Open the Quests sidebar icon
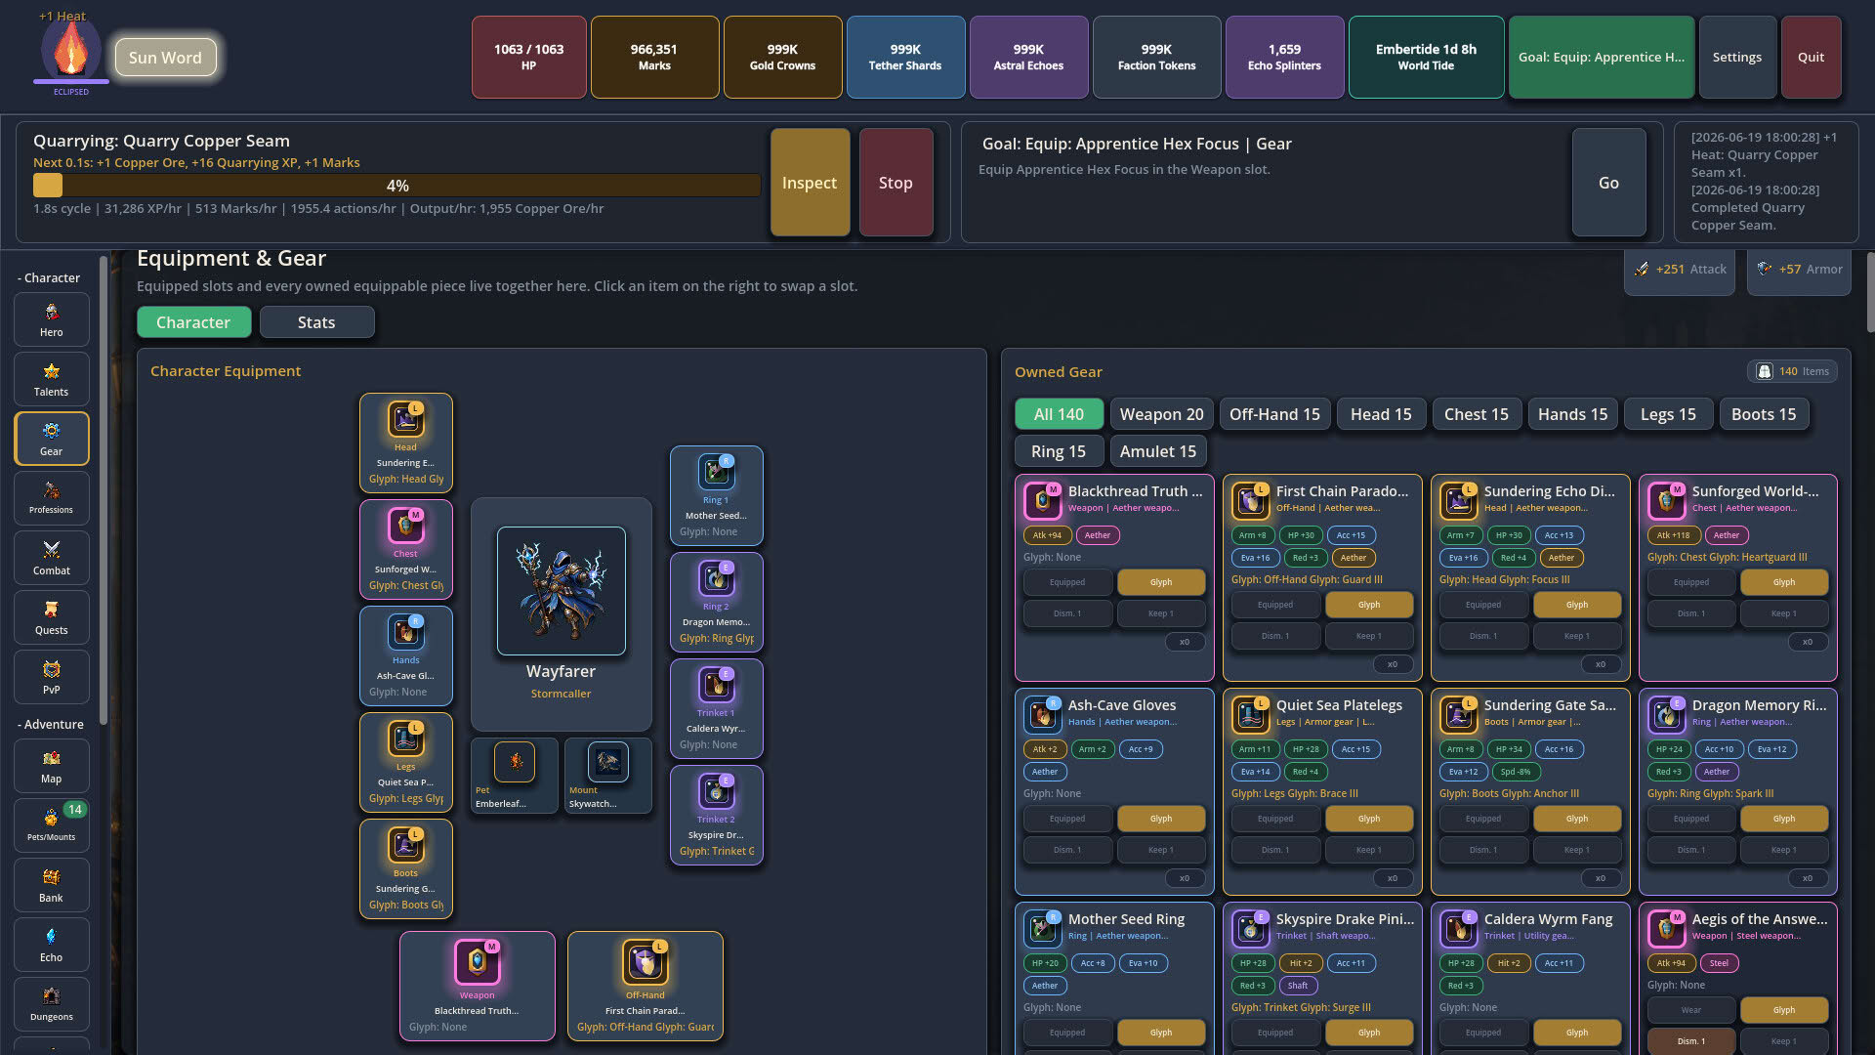Image resolution: width=1875 pixels, height=1055 pixels. (x=52, y=617)
